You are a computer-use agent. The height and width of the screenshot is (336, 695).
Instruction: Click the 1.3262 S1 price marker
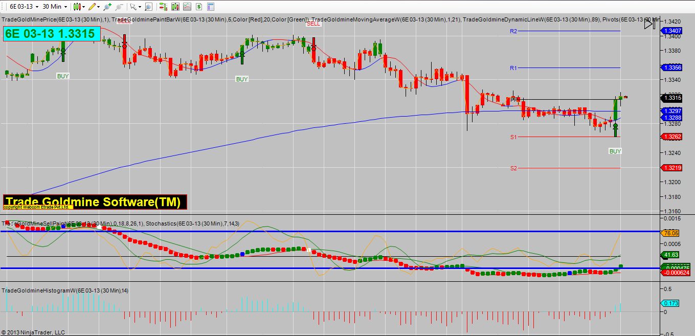(x=672, y=137)
